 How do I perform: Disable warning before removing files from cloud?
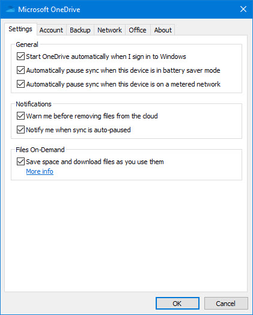pyautogui.click(x=20, y=116)
